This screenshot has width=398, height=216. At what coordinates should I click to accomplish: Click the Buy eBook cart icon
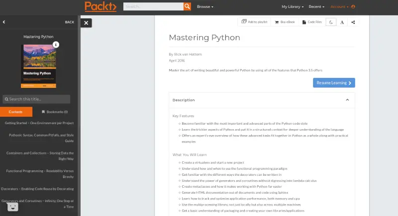pyautogui.click(x=277, y=22)
